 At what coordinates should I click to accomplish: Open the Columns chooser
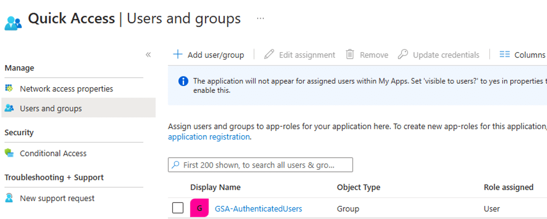click(530, 55)
